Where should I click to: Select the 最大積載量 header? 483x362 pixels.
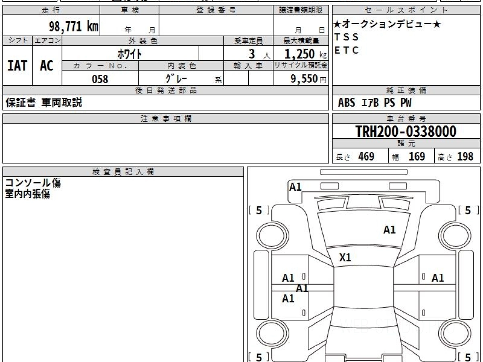(x=301, y=41)
